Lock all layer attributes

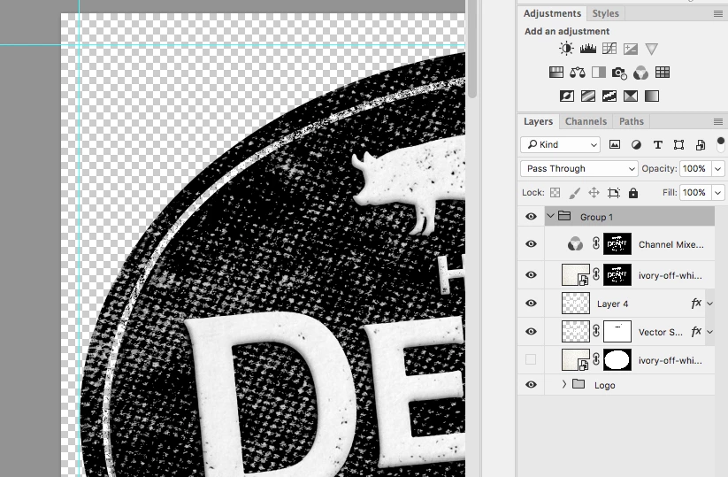(633, 193)
